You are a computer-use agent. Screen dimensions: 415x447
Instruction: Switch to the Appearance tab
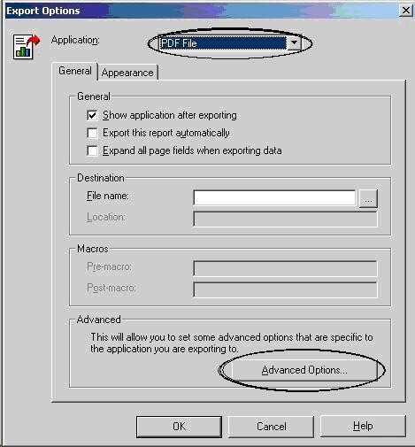pyautogui.click(x=127, y=73)
